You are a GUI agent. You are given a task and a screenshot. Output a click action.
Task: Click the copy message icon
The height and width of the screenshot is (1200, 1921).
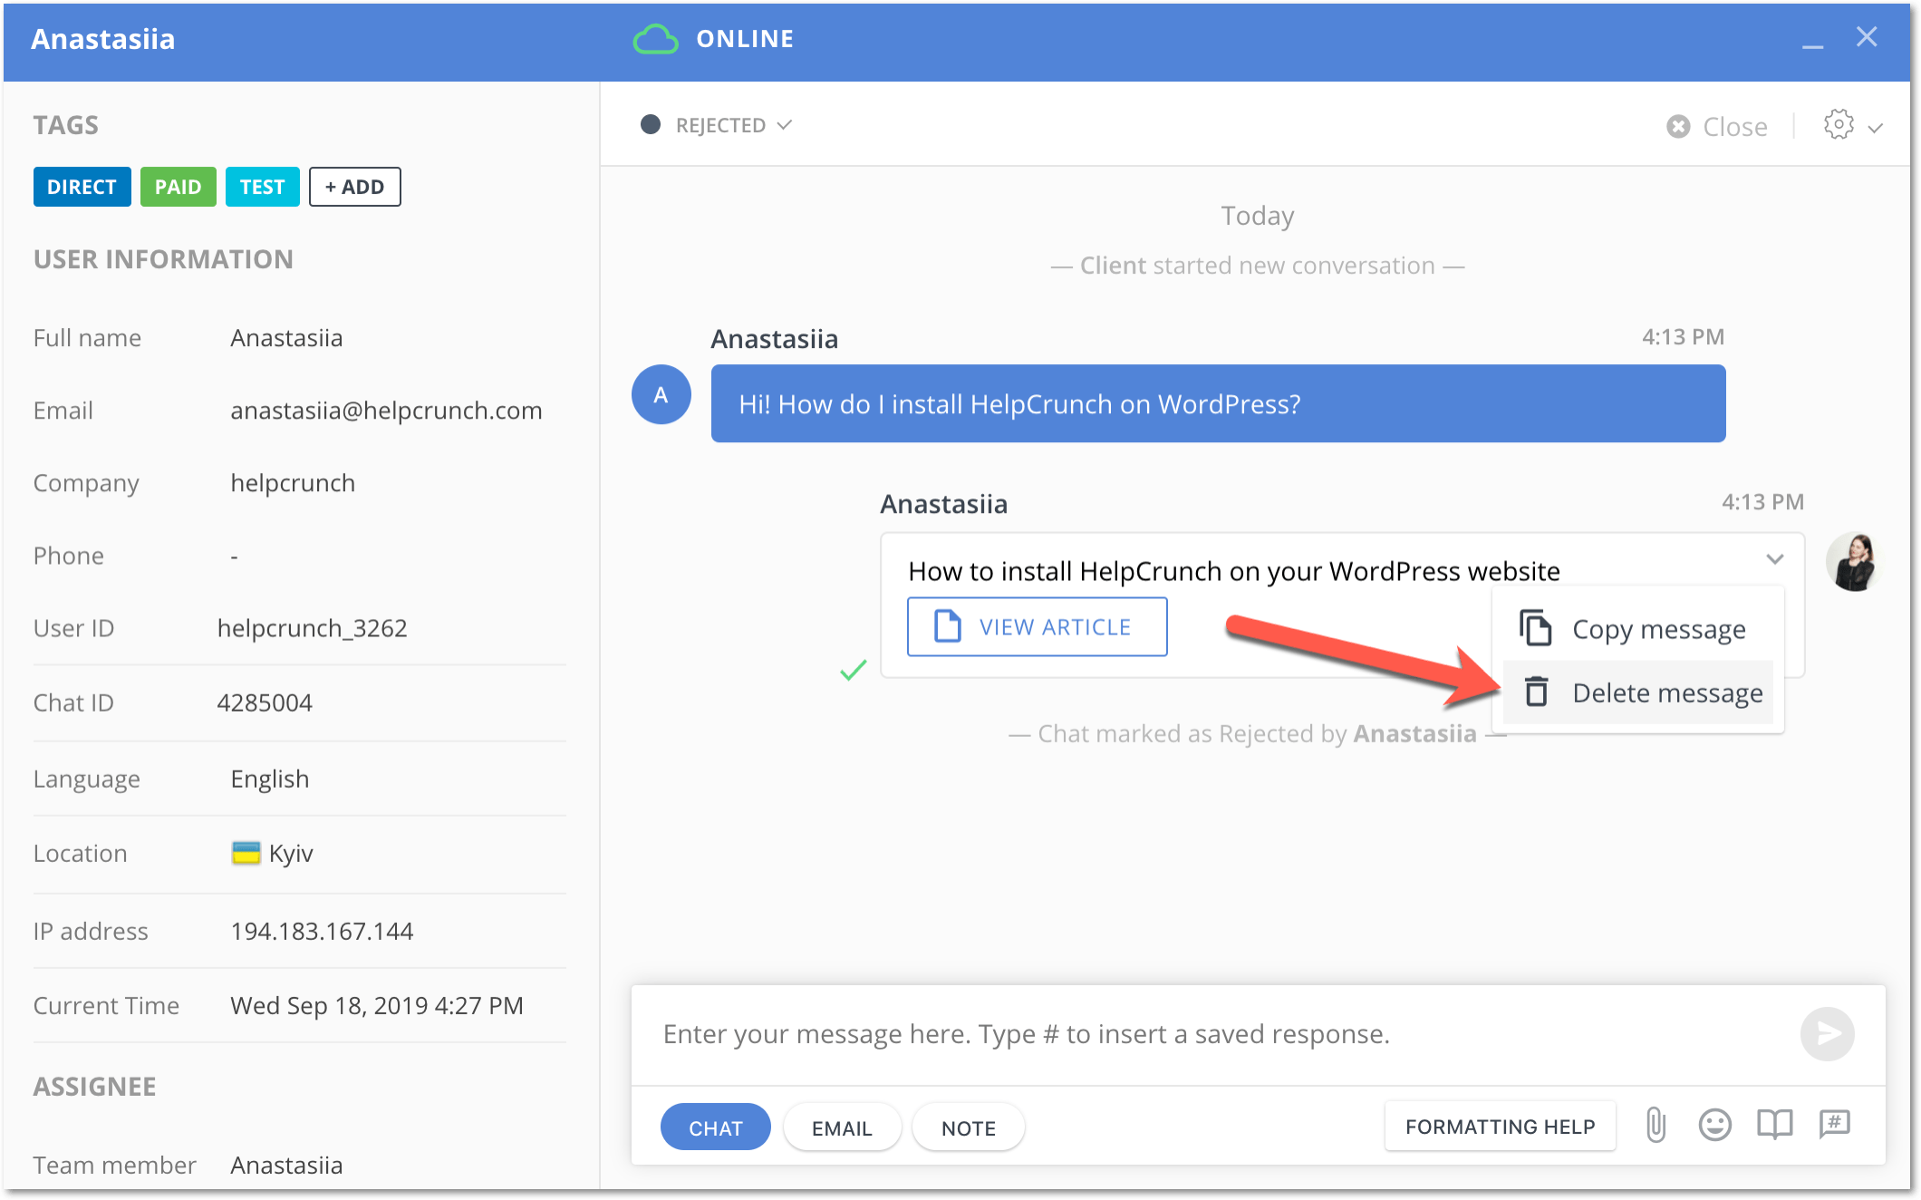(x=1536, y=627)
